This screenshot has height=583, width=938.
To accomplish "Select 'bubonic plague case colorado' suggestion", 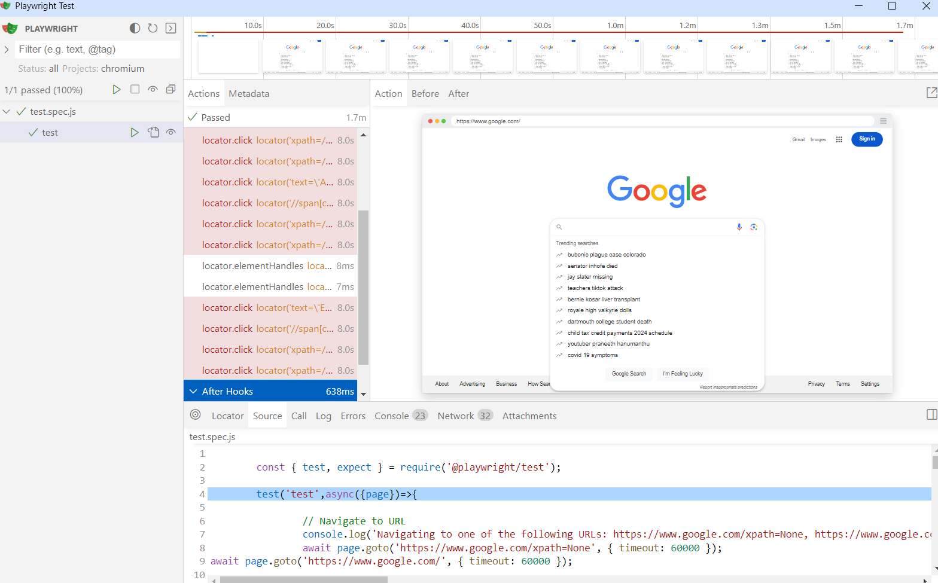I will click(x=607, y=255).
